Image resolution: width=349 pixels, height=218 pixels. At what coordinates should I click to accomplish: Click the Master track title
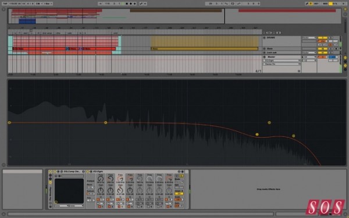click(271, 57)
